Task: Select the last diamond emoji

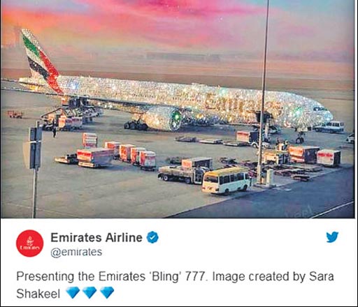Action: 107,292
